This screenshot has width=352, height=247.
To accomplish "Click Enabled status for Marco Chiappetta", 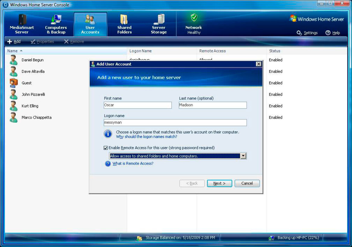I will [276, 117].
